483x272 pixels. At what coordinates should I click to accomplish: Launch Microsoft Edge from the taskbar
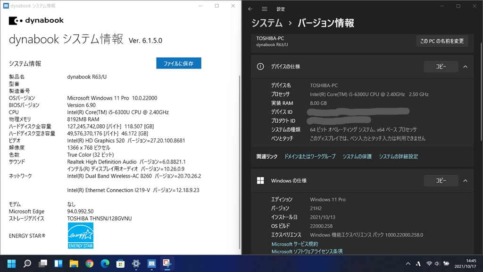point(105,263)
